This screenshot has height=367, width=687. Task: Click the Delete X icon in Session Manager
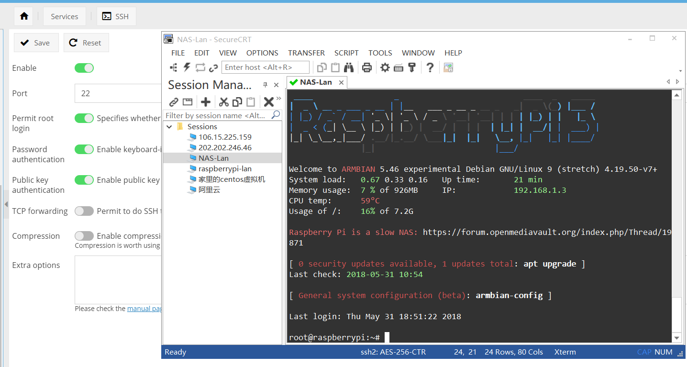(x=269, y=101)
